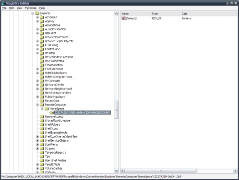Click the value pane horizontal scroll thumb
The image size is (239, 180).
pyautogui.click(x=161, y=171)
